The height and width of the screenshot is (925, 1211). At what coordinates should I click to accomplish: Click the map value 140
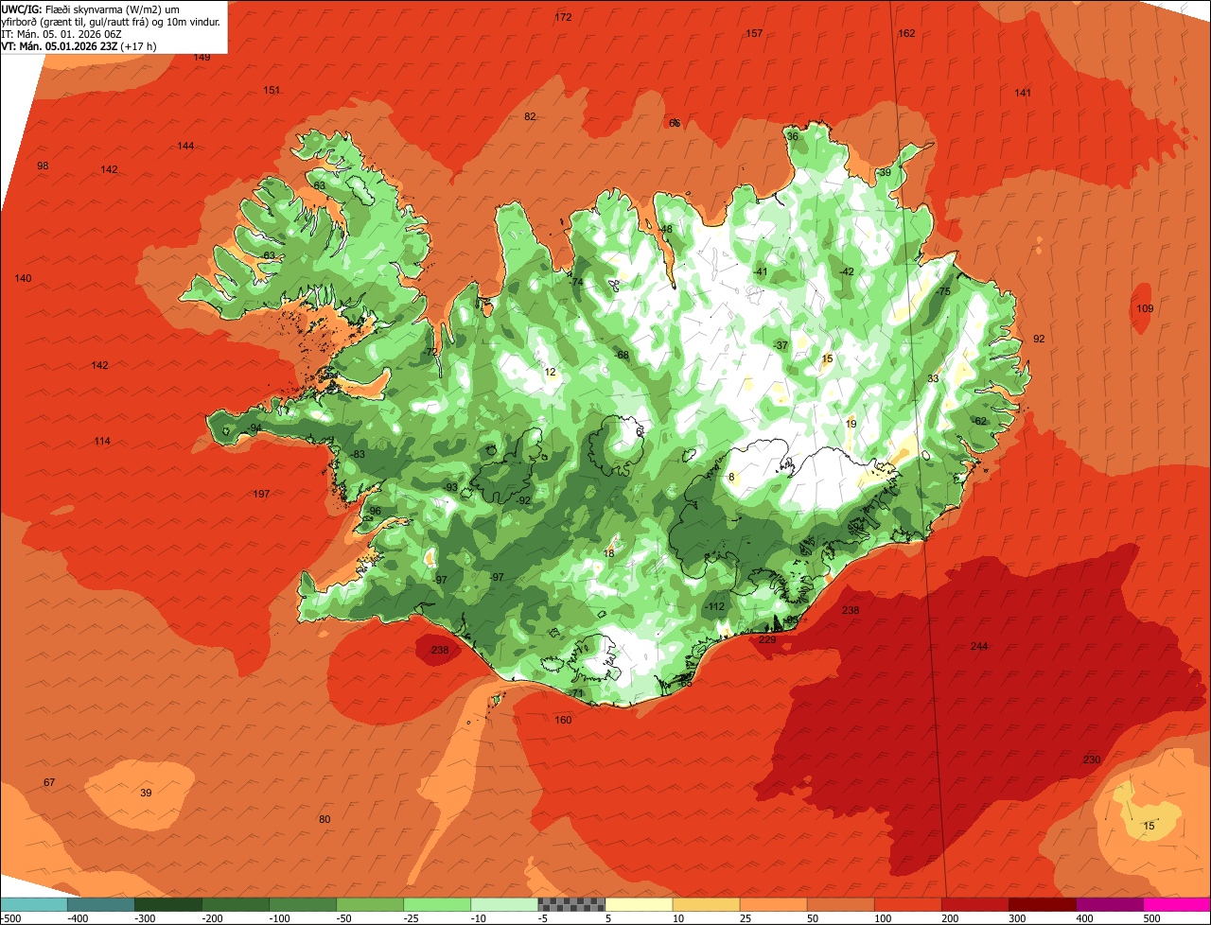pyautogui.click(x=24, y=278)
